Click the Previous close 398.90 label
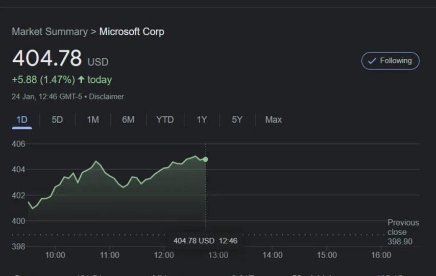Viewport: 436px width, 276px height. (x=402, y=232)
